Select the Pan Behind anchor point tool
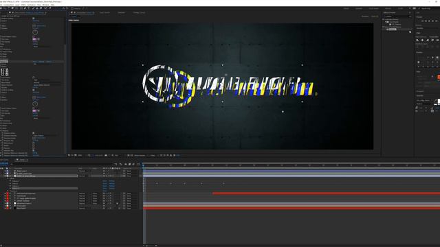This screenshot has width=440, height=247. (x=16, y=8)
